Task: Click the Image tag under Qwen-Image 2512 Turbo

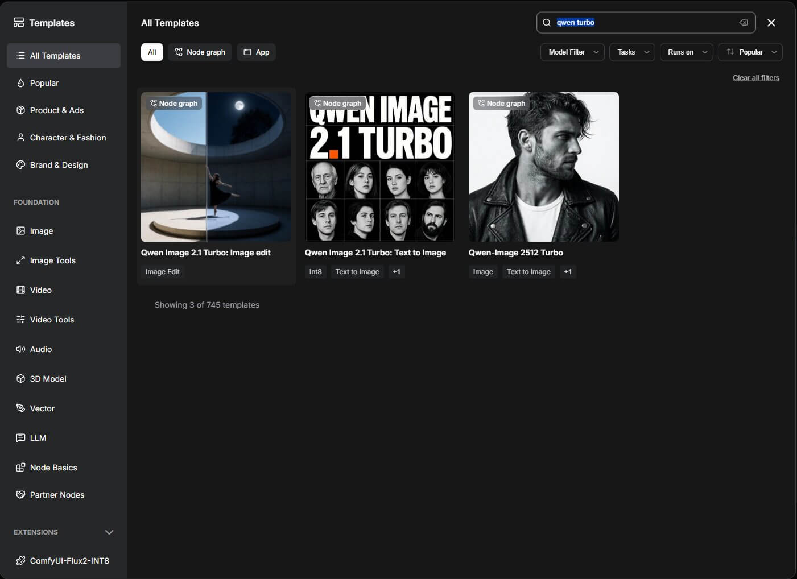Action: [x=483, y=272]
